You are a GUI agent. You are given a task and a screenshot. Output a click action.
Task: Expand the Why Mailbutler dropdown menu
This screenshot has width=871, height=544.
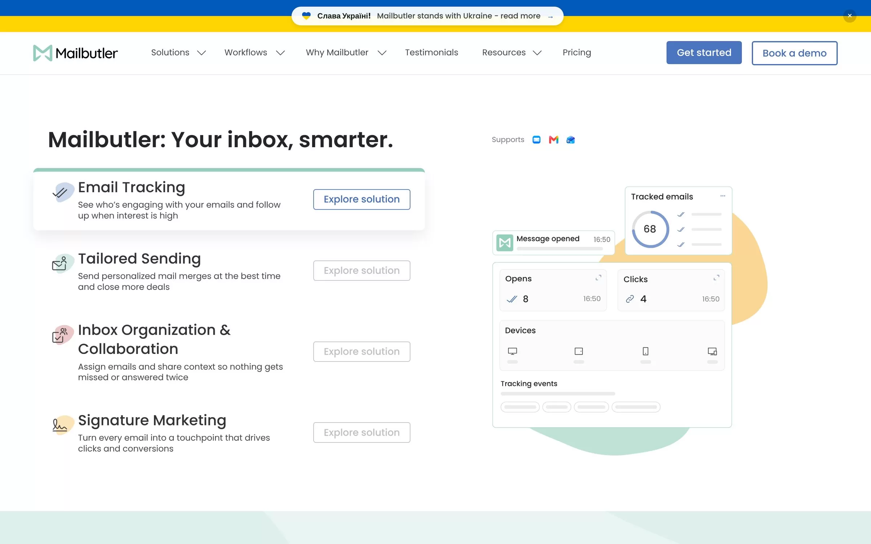(x=346, y=53)
